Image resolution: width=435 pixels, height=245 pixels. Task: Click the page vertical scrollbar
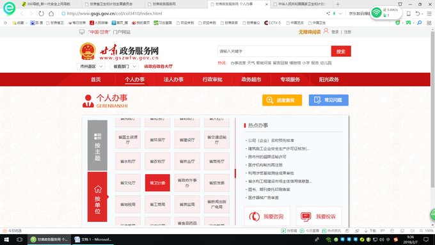pos(432,109)
